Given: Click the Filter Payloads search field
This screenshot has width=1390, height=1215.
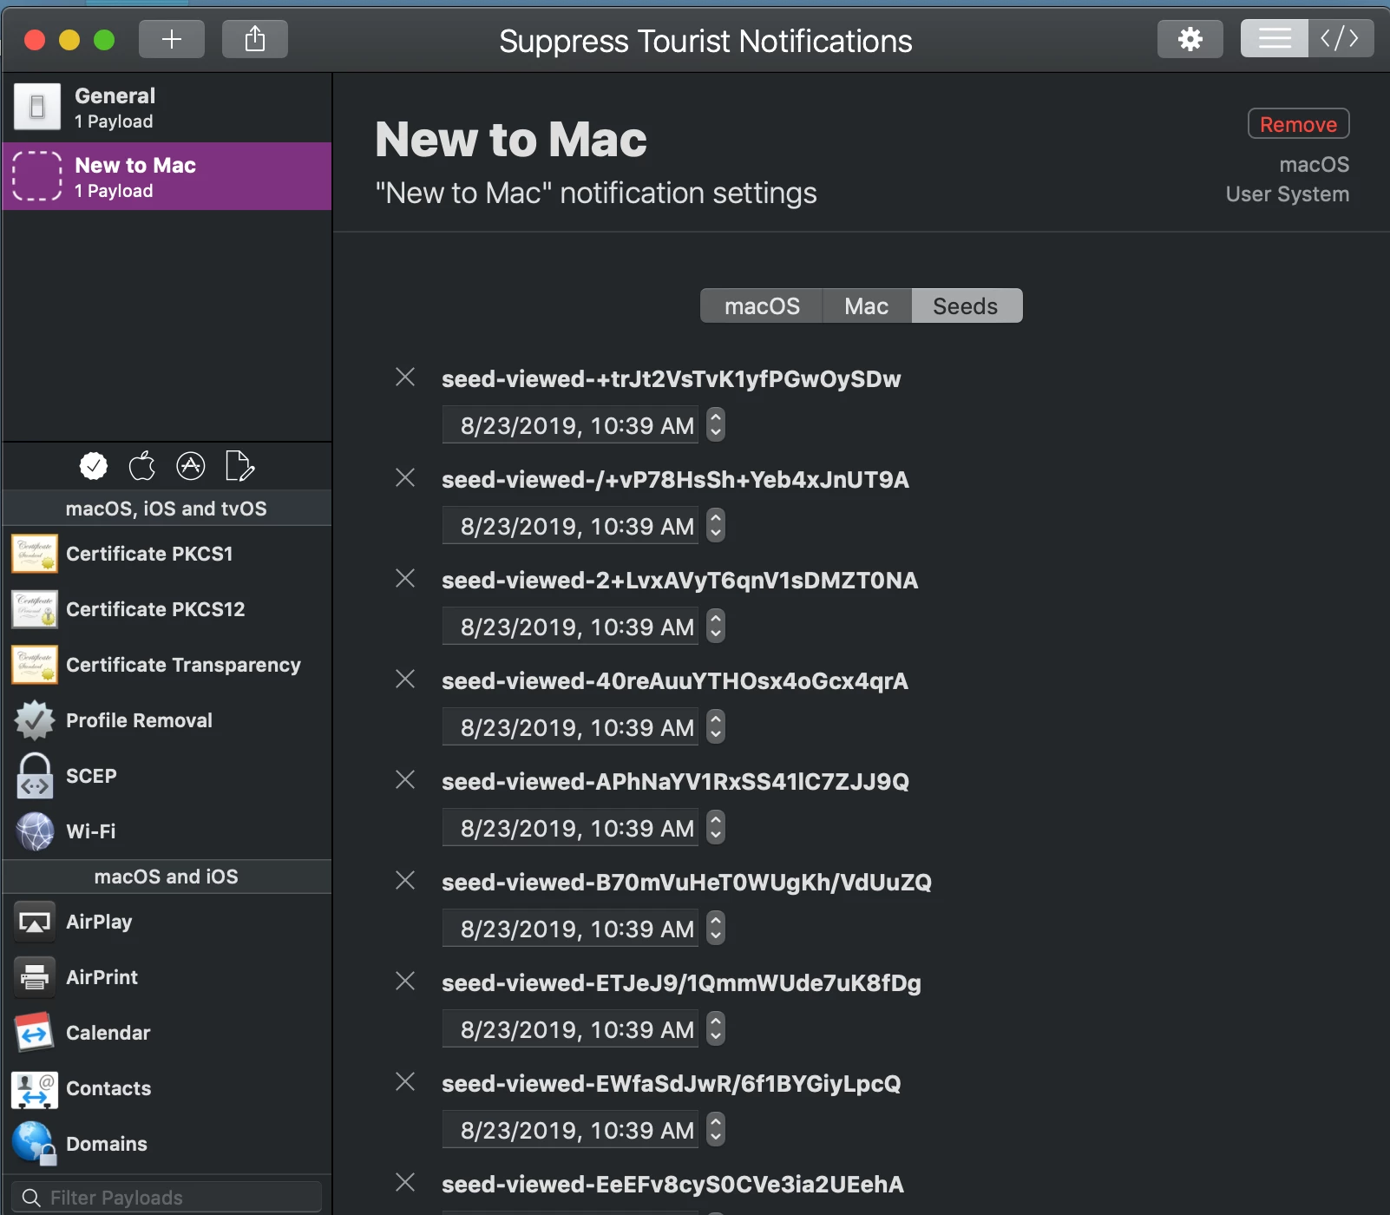Looking at the screenshot, I should [167, 1198].
